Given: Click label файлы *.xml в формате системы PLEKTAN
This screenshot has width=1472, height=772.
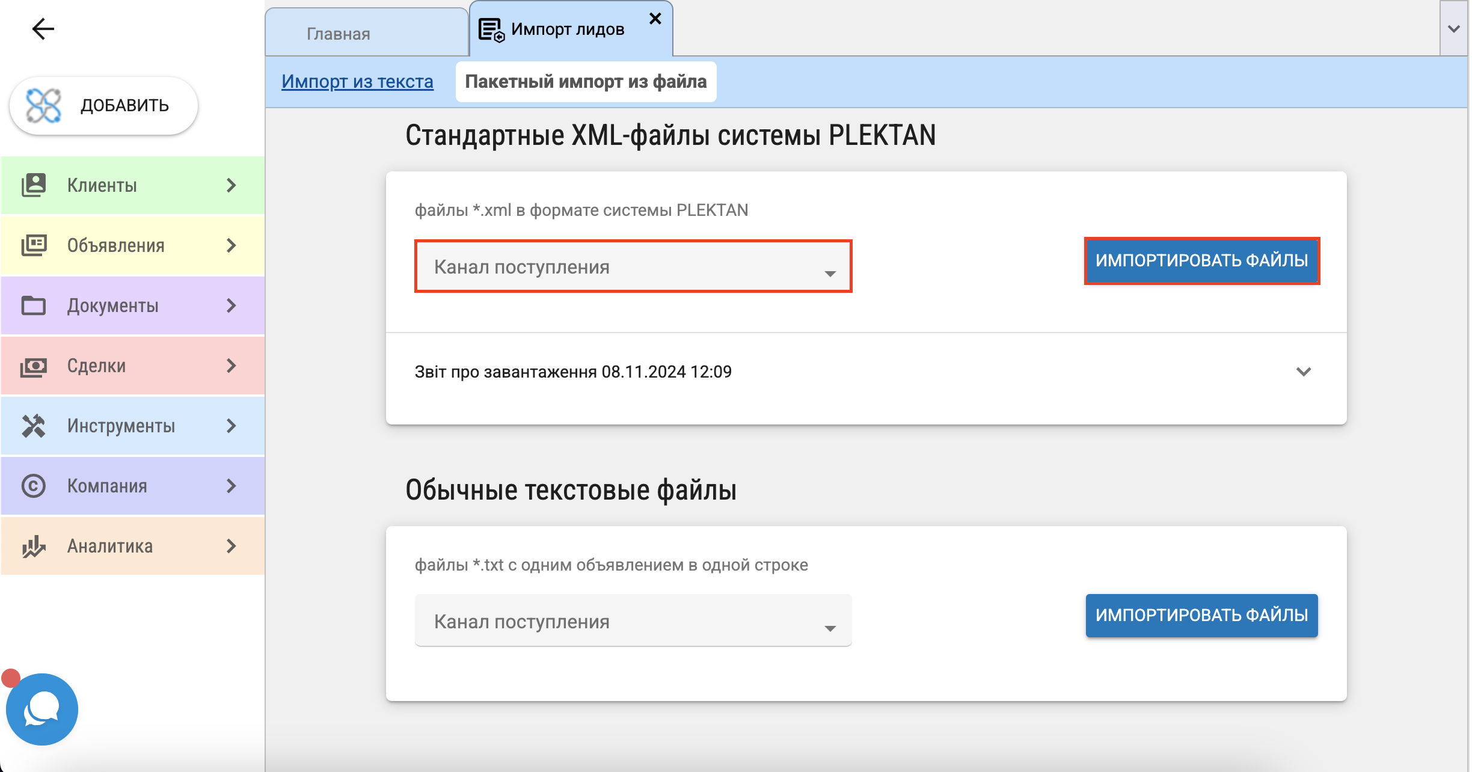Looking at the screenshot, I should click(x=581, y=210).
